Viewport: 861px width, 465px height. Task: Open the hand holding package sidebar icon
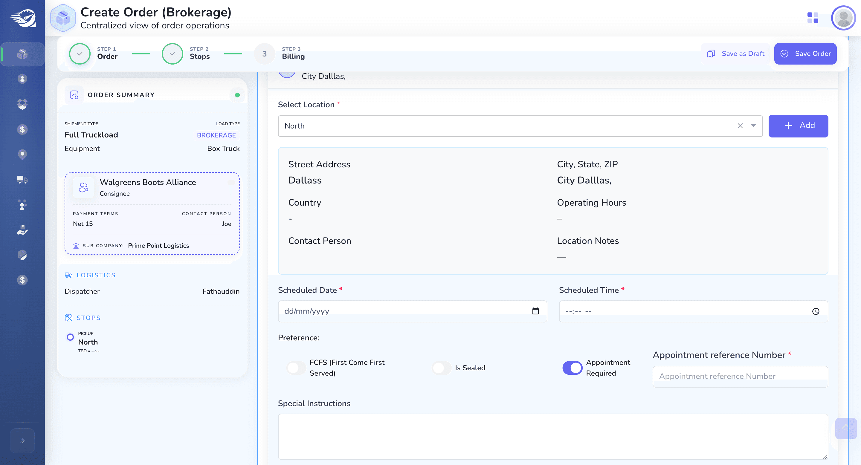[22, 230]
